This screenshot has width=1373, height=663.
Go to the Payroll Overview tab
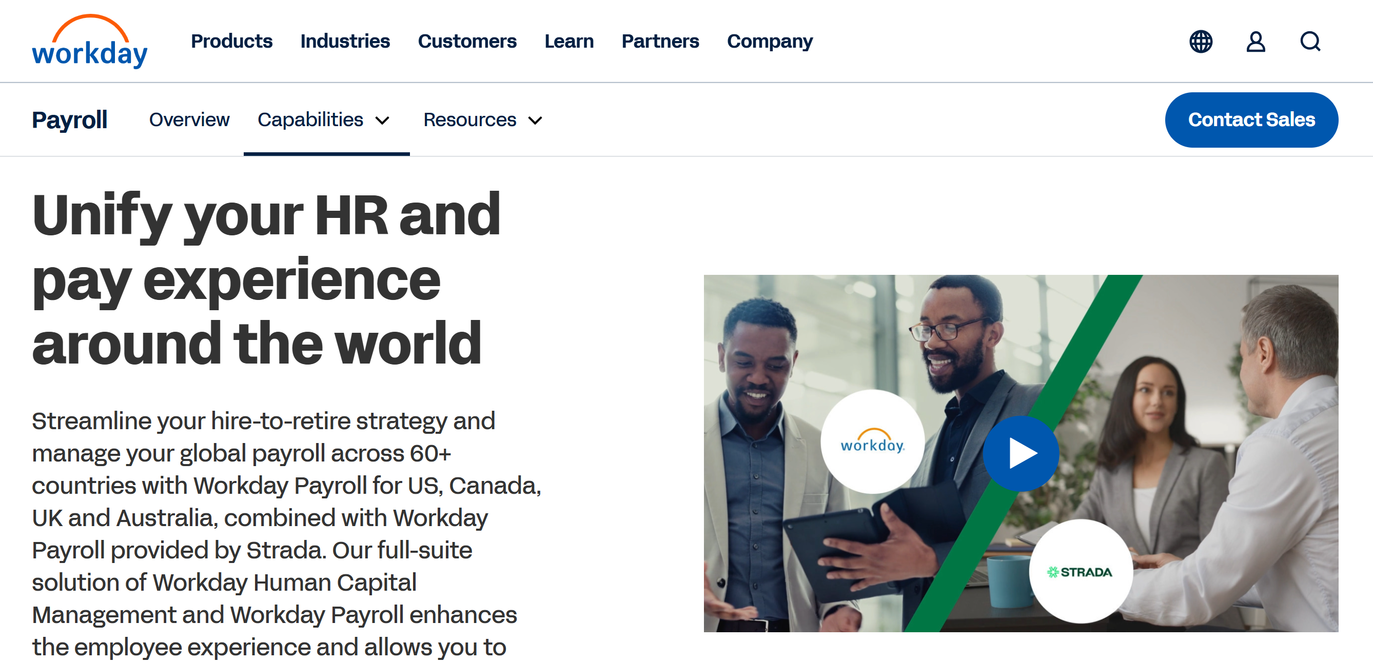pyautogui.click(x=189, y=120)
